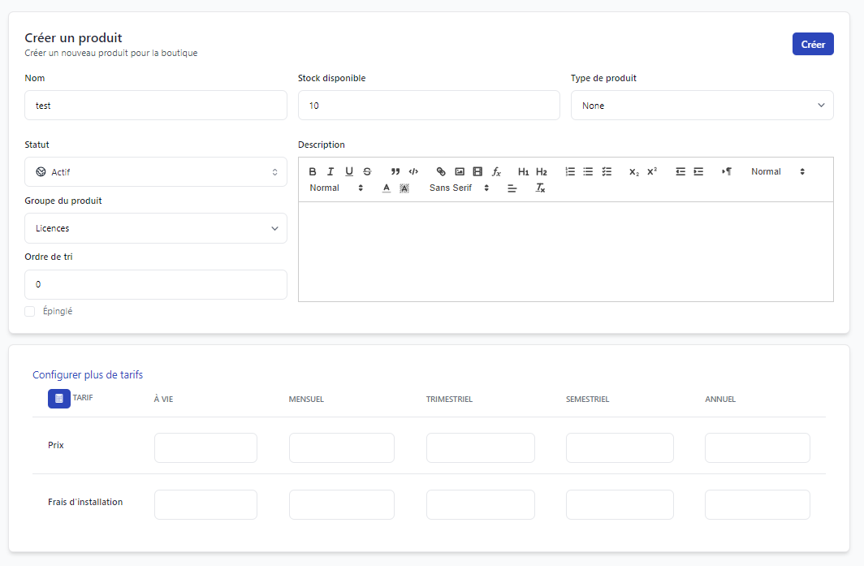The width and height of the screenshot is (864, 566).
Task: Open the Configurer plus de tarifs link
Action: (88, 374)
